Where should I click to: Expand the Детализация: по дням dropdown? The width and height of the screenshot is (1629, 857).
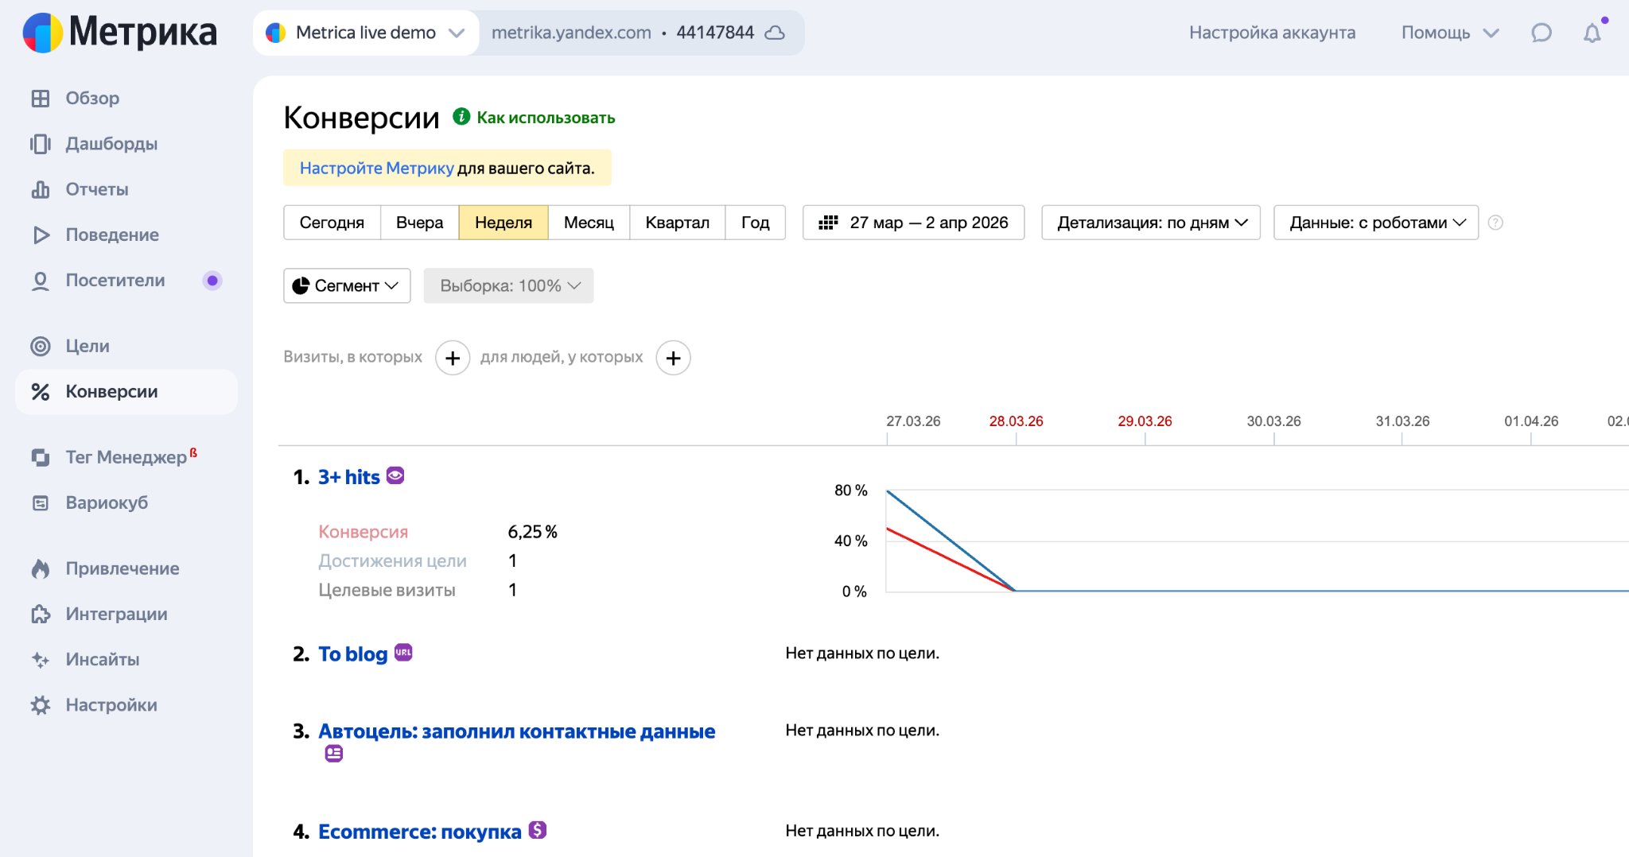(1150, 223)
